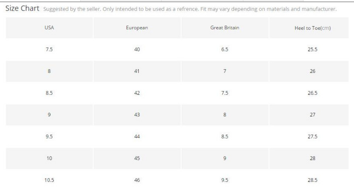Click European size 40 cell
This screenshot has height=192, width=354.
[137, 49]
